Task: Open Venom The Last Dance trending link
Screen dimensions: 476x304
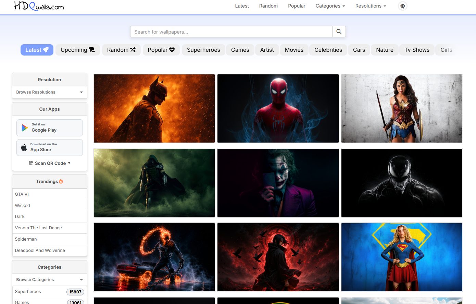Action: point(50,228)
